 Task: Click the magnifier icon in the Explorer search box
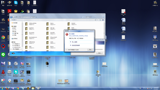pyautogui.click(x=104, y=17)
